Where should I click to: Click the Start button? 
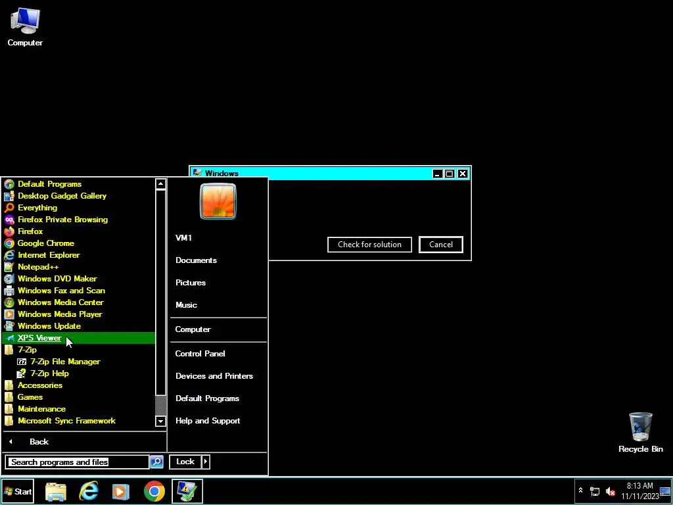18,491
